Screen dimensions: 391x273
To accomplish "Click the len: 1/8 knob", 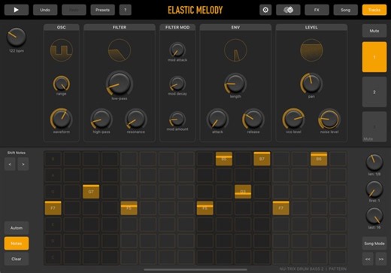I will point(374,162).
